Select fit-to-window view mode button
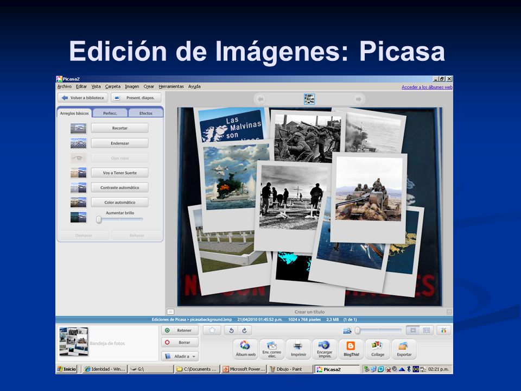Screen dimensions: 521x391 [x=413, y=330]
